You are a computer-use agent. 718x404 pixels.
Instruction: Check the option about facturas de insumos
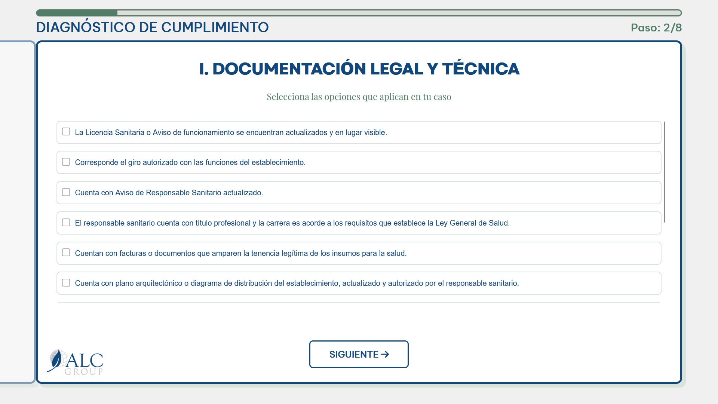click(x=66, y=252)
